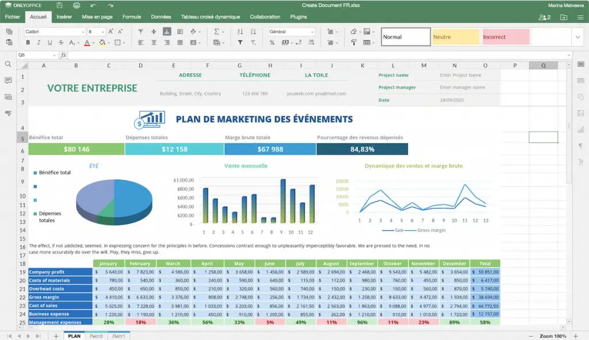Image resolution: width=589 pixels, height=340 pixels.
Task: Open the Insérer ribbon tab
Action: coord(64,17)
